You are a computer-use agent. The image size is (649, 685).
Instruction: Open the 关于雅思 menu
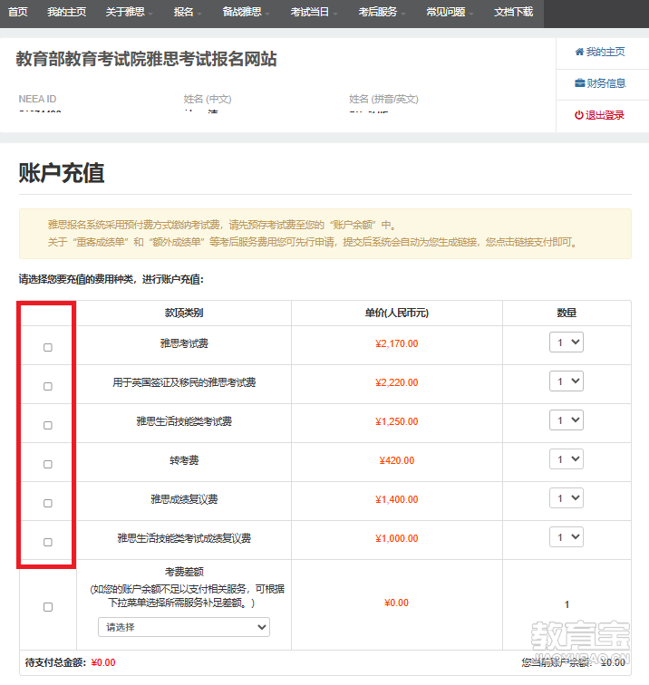point(129,13)
